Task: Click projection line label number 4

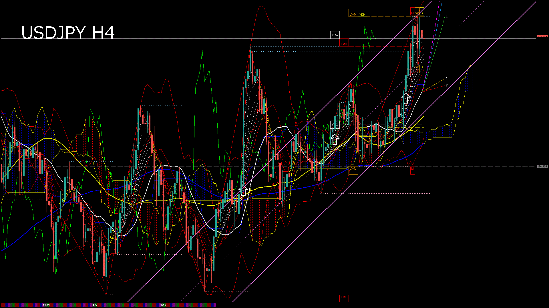Action: coord(447,17)
